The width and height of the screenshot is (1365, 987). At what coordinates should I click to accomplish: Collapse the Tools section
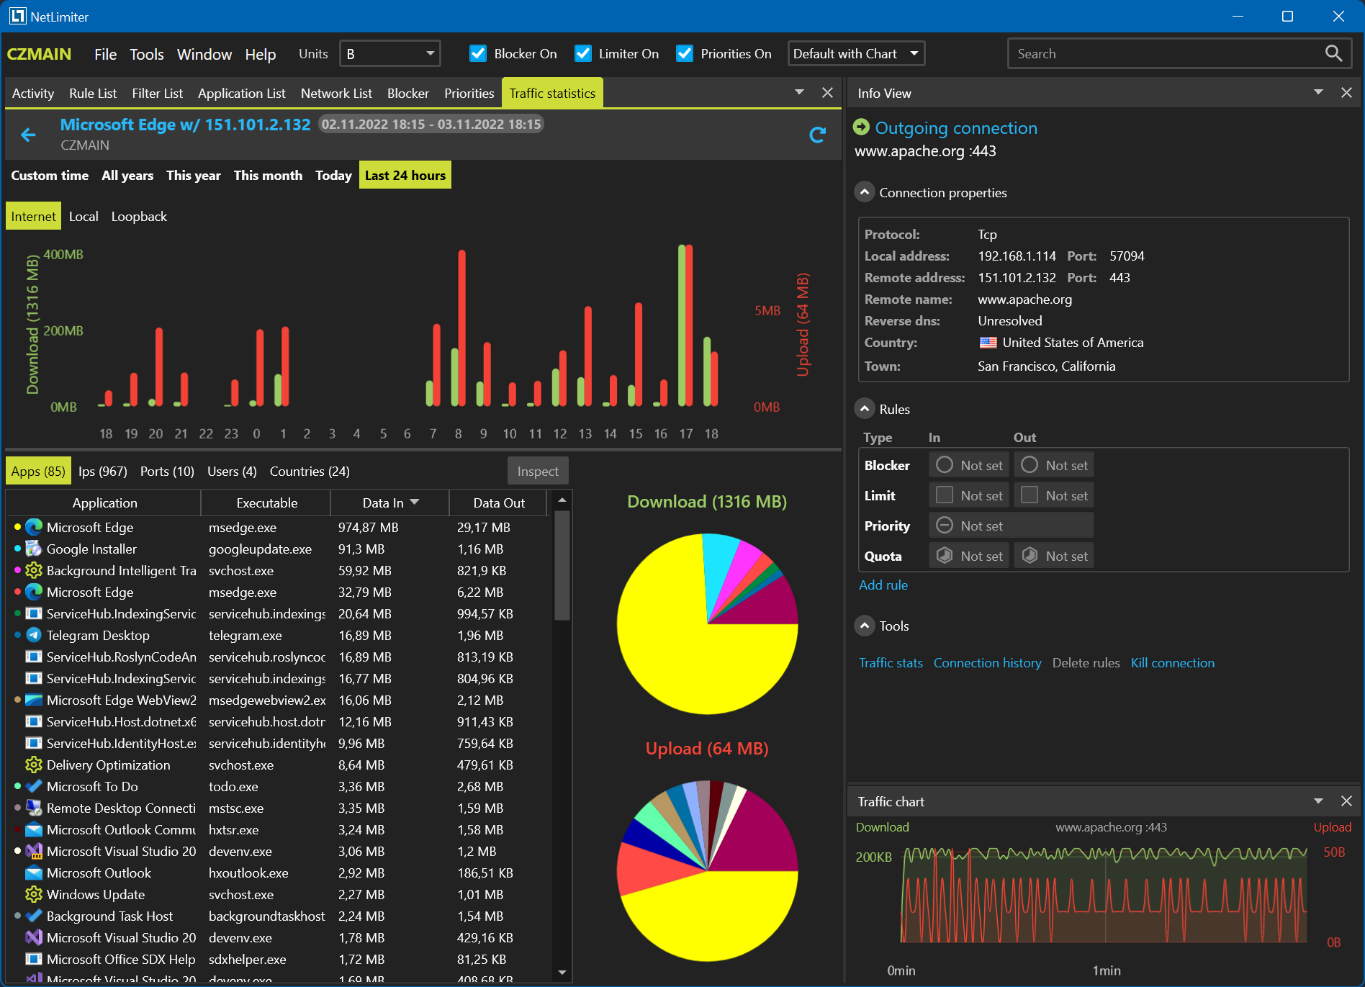tap(865, 626)
